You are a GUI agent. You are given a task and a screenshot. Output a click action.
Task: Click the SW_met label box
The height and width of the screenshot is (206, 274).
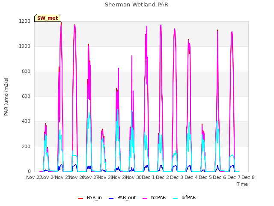(48, 18)
